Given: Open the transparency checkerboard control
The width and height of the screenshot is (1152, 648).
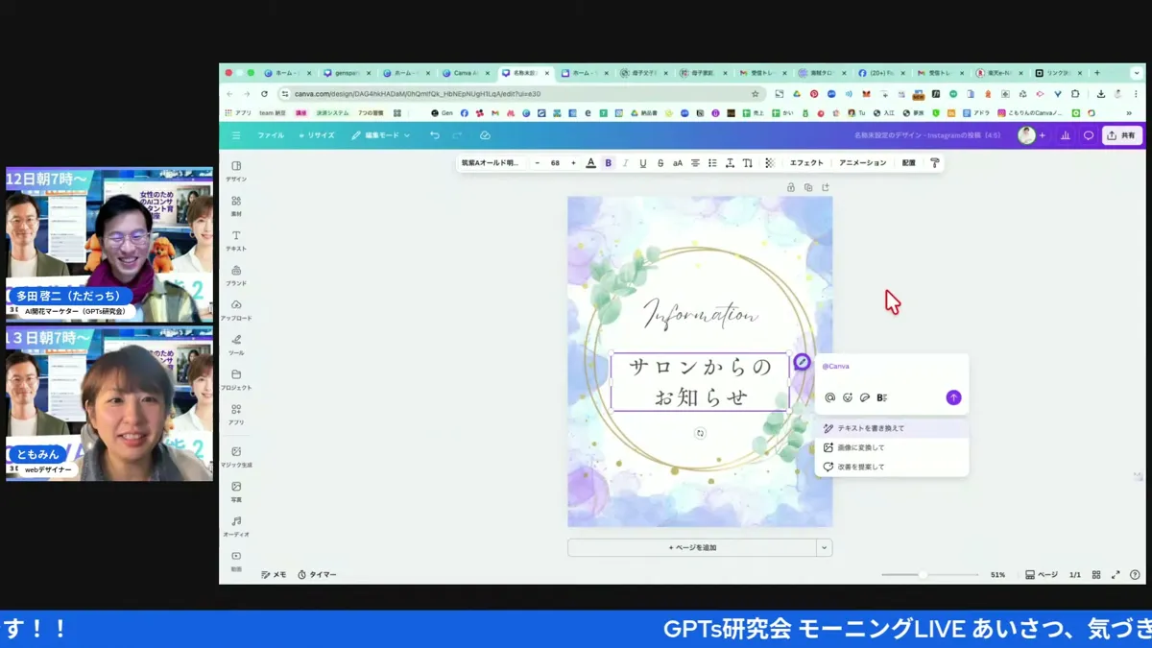Looking at the screenshot, I should pos(769,163).
